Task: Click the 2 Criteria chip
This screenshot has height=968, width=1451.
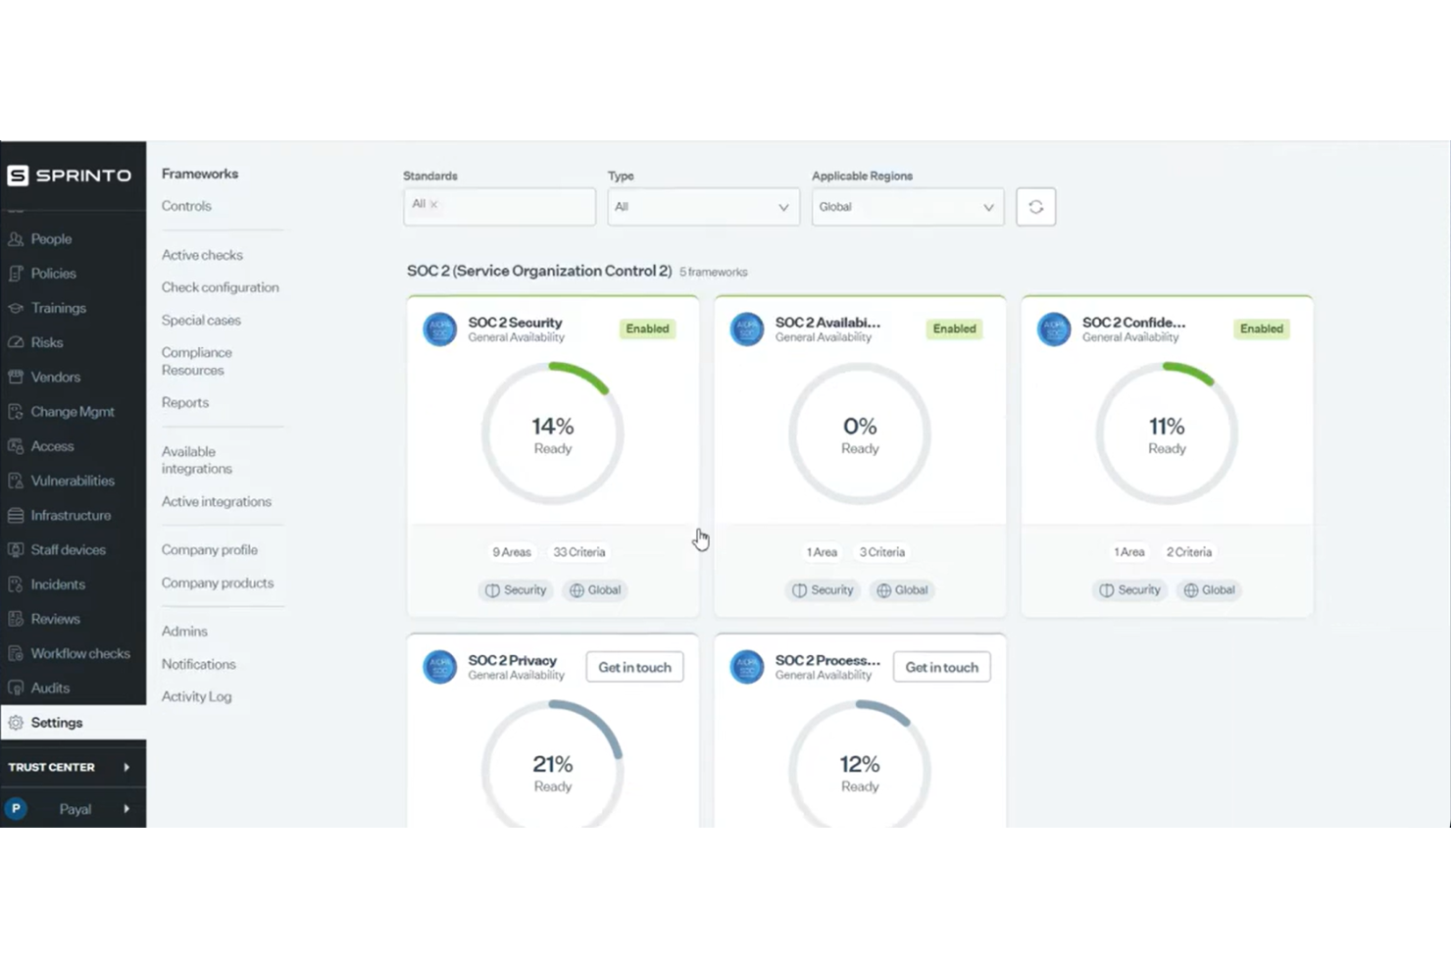Action: [1189, 552]
